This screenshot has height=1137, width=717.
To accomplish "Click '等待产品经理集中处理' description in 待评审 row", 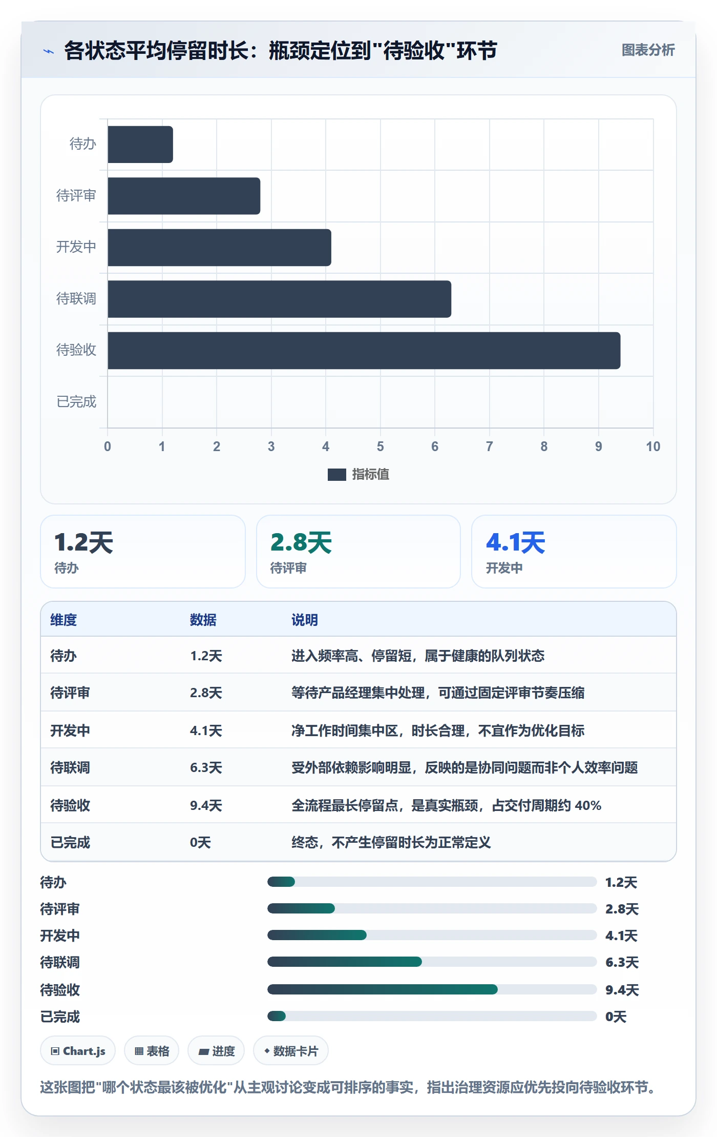I will tap(438, 693).
